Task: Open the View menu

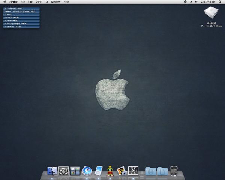Action: [39, 2]
